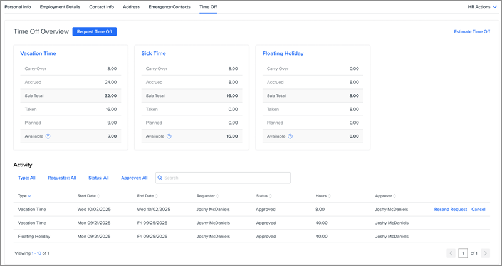Open the Estimate Time Off link
The height and width of the screenshot is (266, 502).
[x=472, y=31]
